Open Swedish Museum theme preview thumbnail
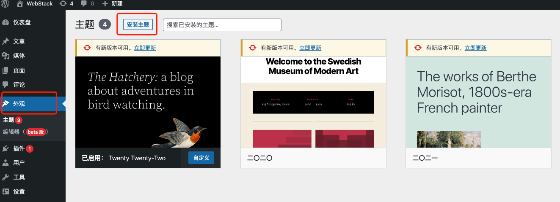The height and width of the screenshot is (202, 560). [313, 102]
